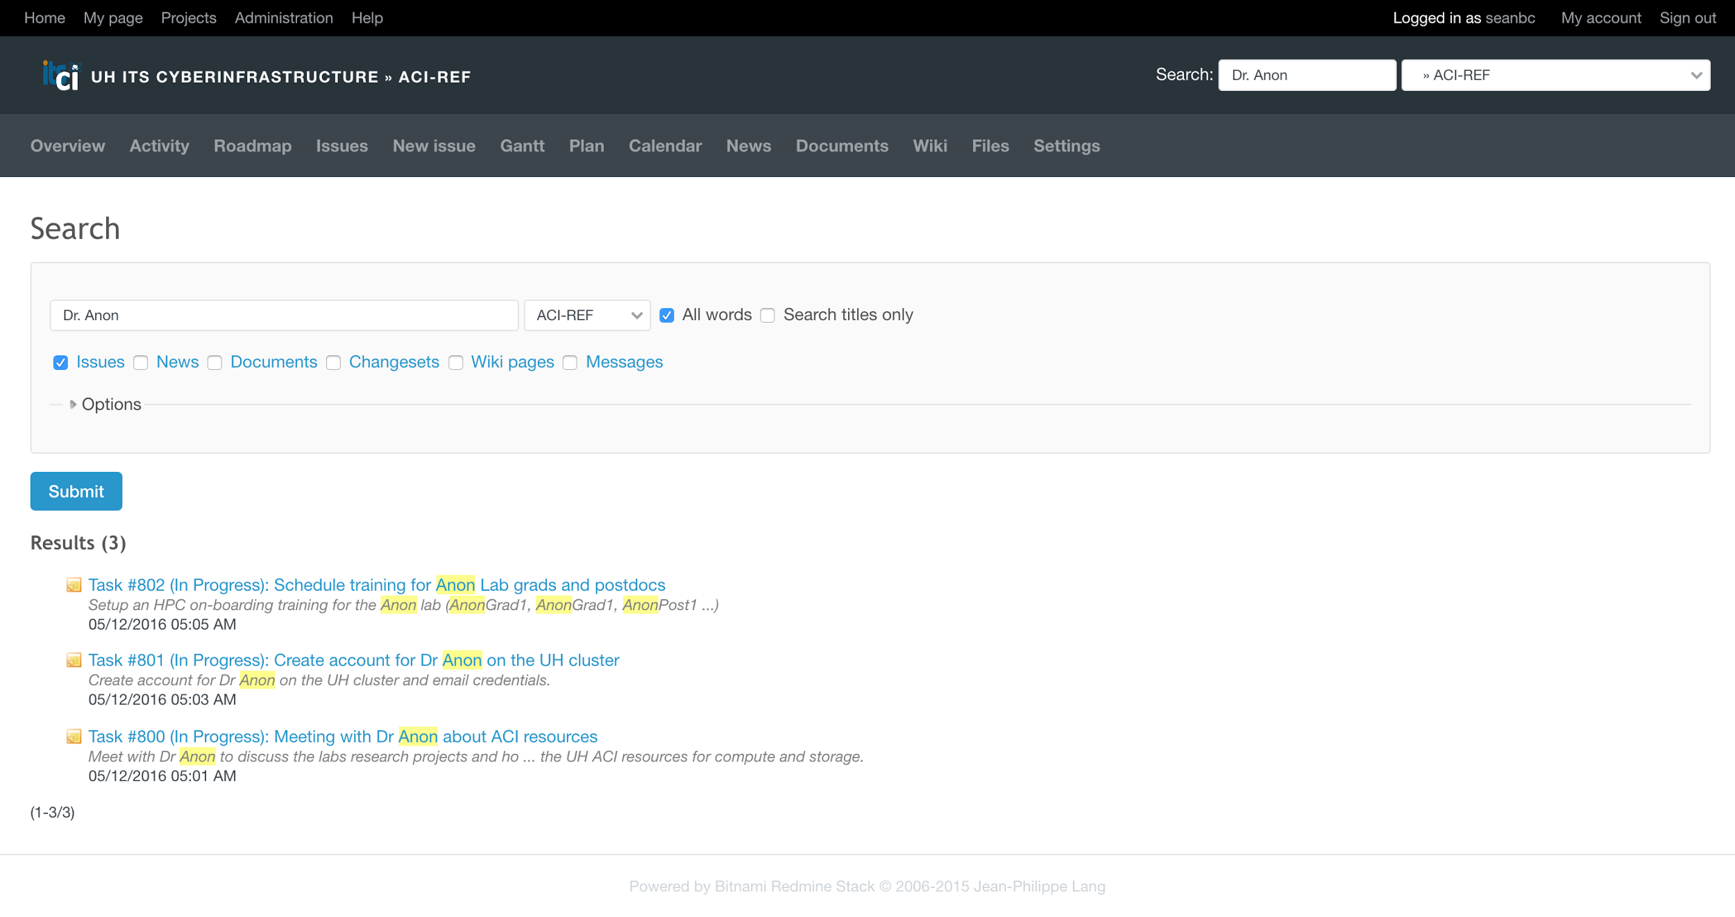Open the Overview tab

pos(68,146)
